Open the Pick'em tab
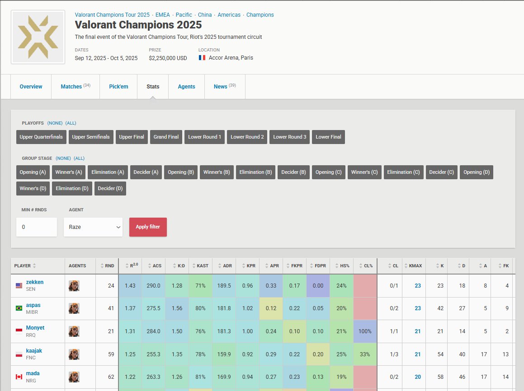Viewport: 524px width, 391px height. 118,86
